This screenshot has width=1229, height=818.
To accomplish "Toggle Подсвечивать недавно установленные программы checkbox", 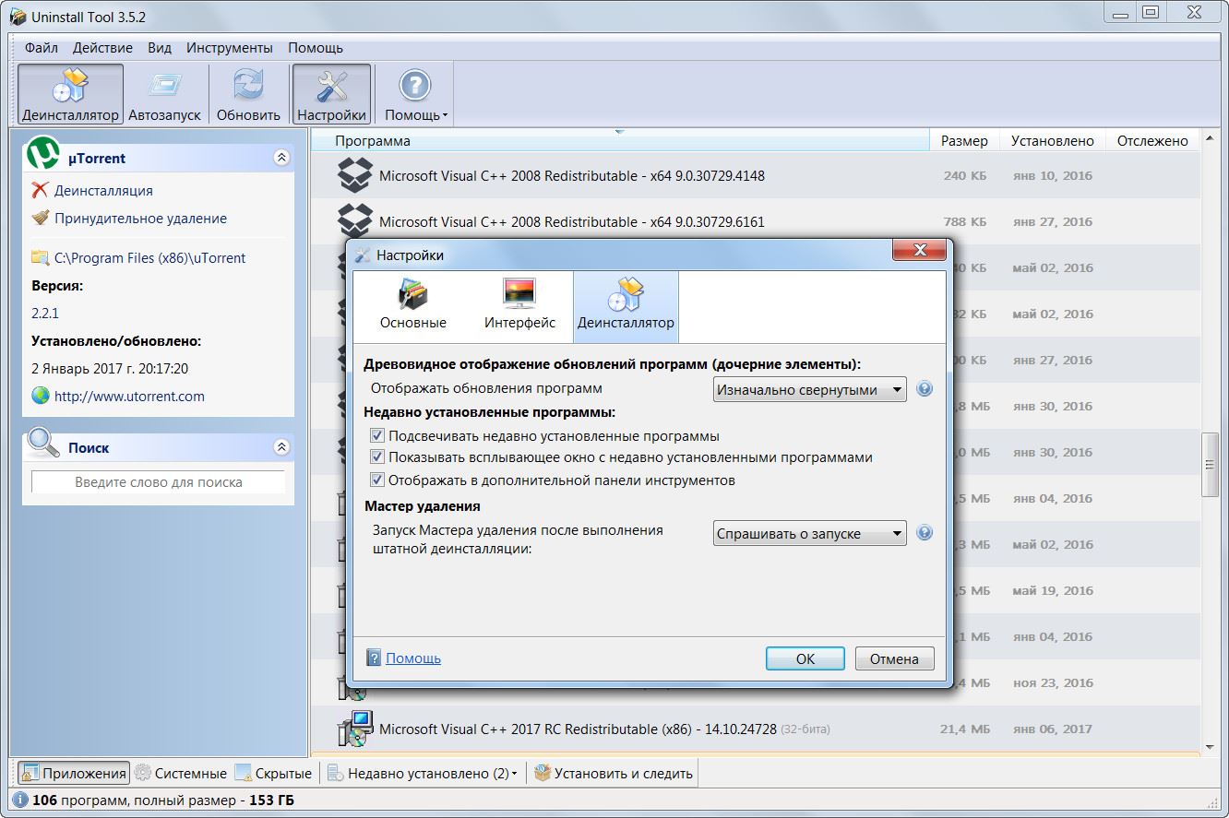I will coord(376,435).
